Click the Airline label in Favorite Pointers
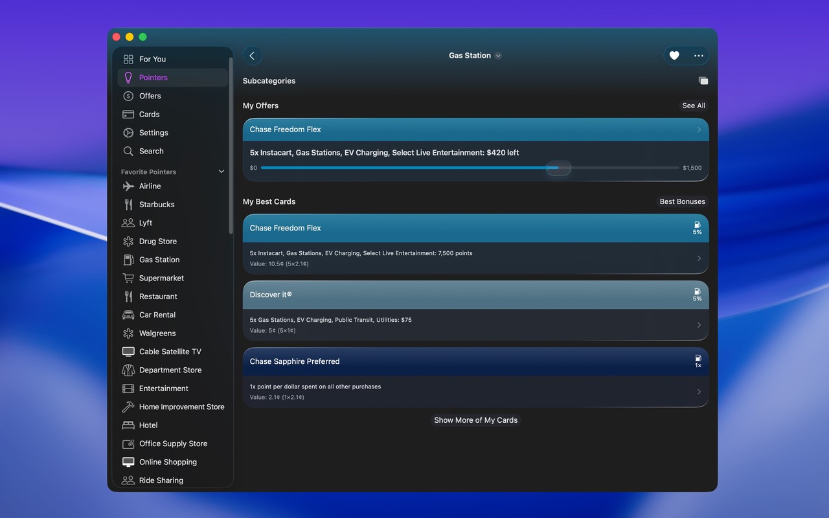Screen dimensions: 829x518 point(150,186)
